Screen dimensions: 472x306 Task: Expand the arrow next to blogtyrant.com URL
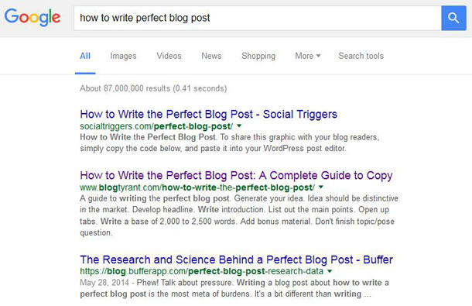point(321,187)
